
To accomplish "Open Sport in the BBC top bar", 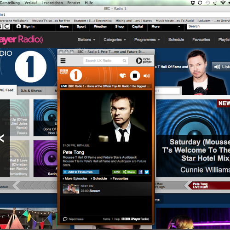I will (81, 27).
